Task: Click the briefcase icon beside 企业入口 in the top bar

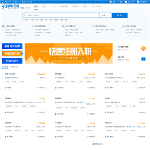Action: click(x=126, y=2)
